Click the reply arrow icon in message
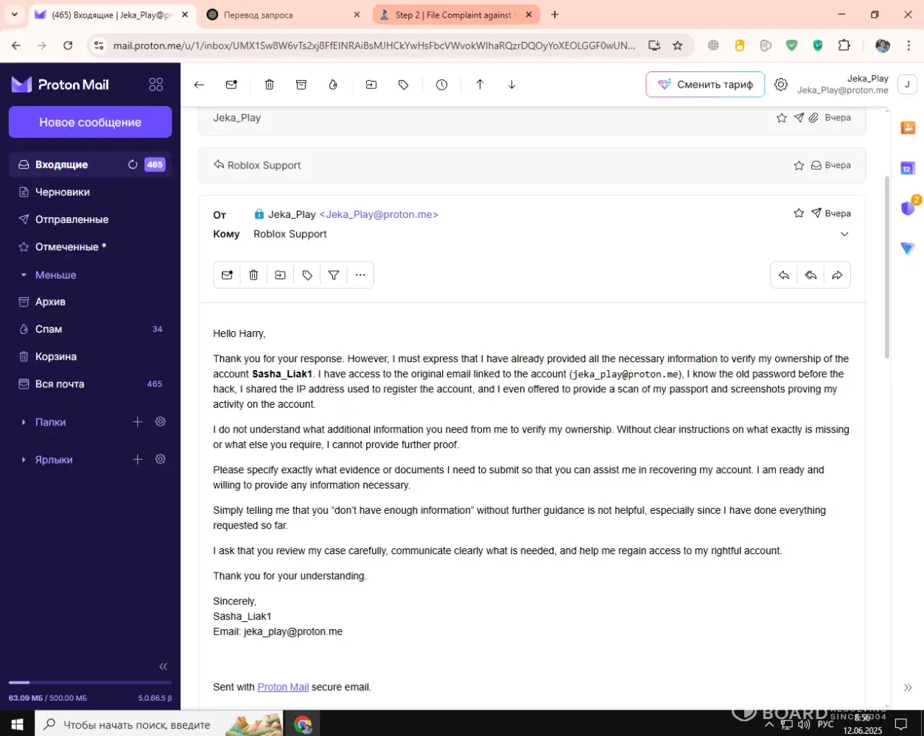This screenshot has width=924, height=736. (784, 275)
